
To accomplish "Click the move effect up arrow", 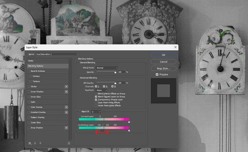I will 36,143.
